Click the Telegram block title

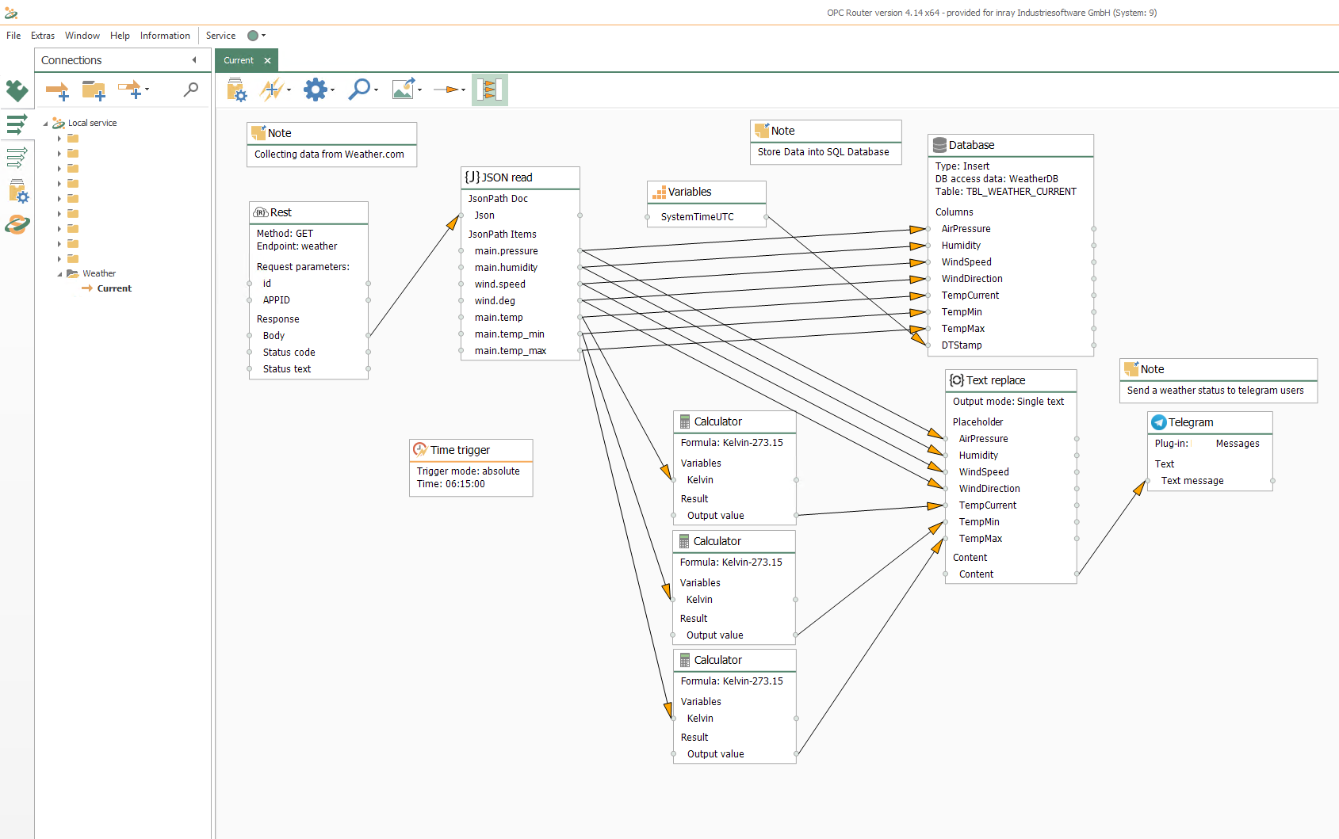pos(1190,422)
